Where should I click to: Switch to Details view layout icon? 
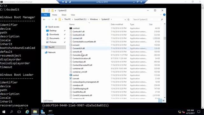[160, 101]
